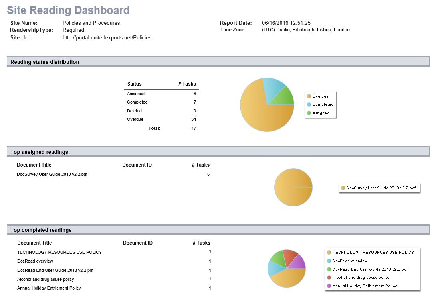Image resolution: width=438 pixels, height=302 pixels.
Task: Click the Reading status distribution section header
Action: [45, 62]
